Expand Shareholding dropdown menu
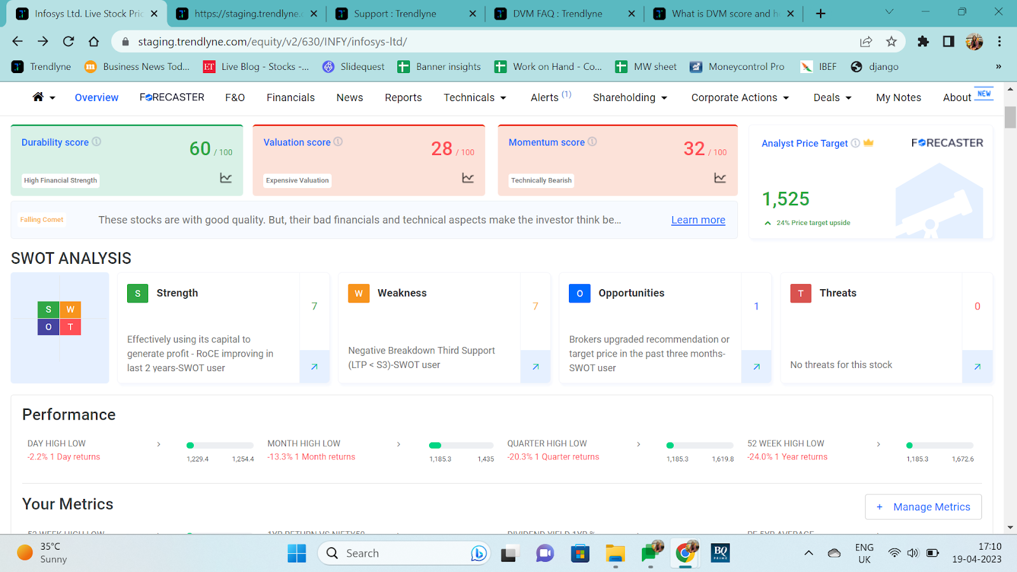1017x572 pixels. 664,98
